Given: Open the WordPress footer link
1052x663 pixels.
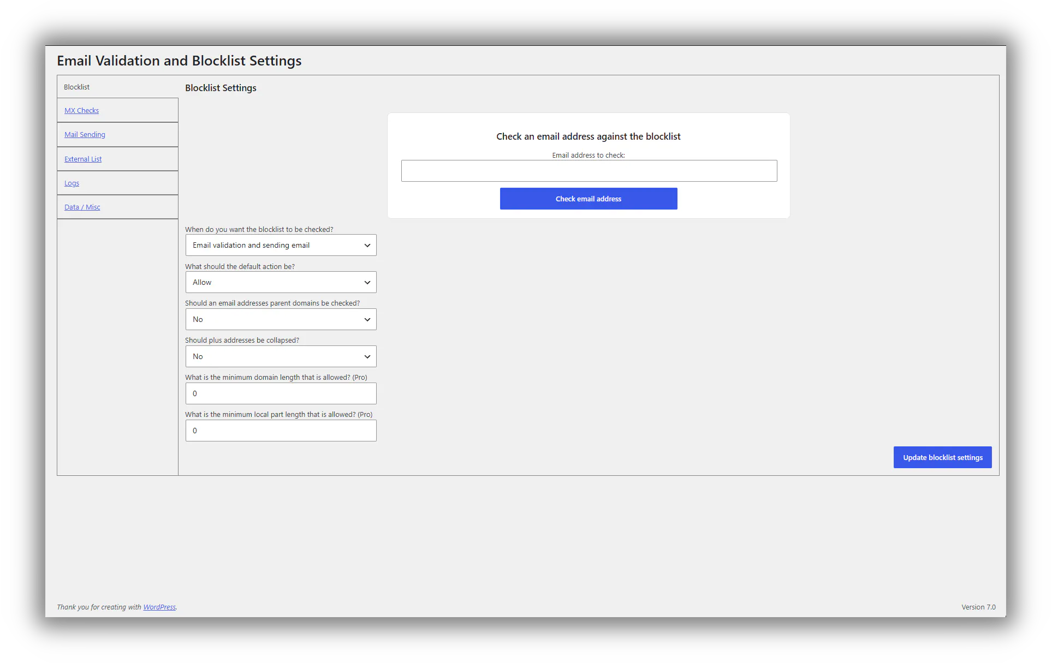Looking at the screenshot, I should pyautogui.click(x=159, y=607).
